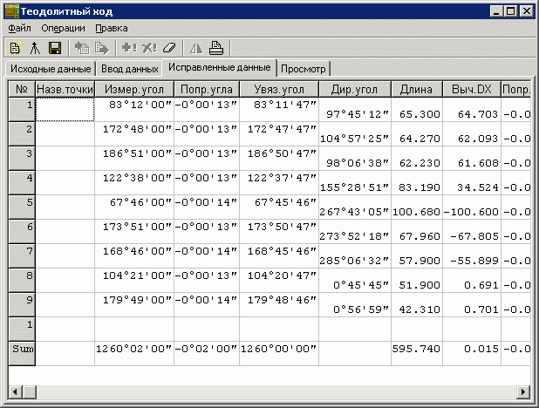Image resolution: width=539 pixels, height=408 pixels.
Task: Click adjusted sum 1260°00'00"
Action: tap(278, 349)
